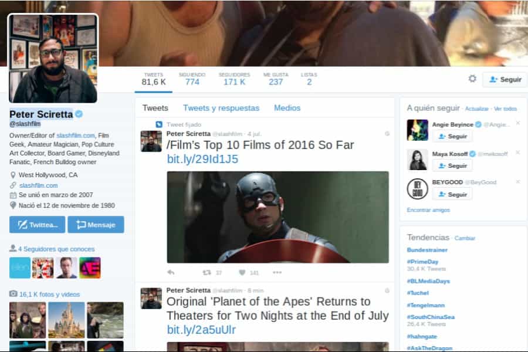This screenshot has height=352, width=528.
Task: Open the #Tengelmann trend
Action: coord(426,305)
